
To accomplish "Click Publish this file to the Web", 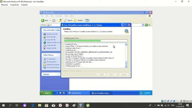I will (53, 43).
